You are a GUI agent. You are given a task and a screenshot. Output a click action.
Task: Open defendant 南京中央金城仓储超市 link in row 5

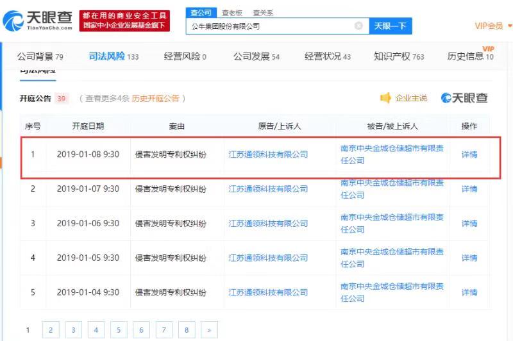coord(392,292)
